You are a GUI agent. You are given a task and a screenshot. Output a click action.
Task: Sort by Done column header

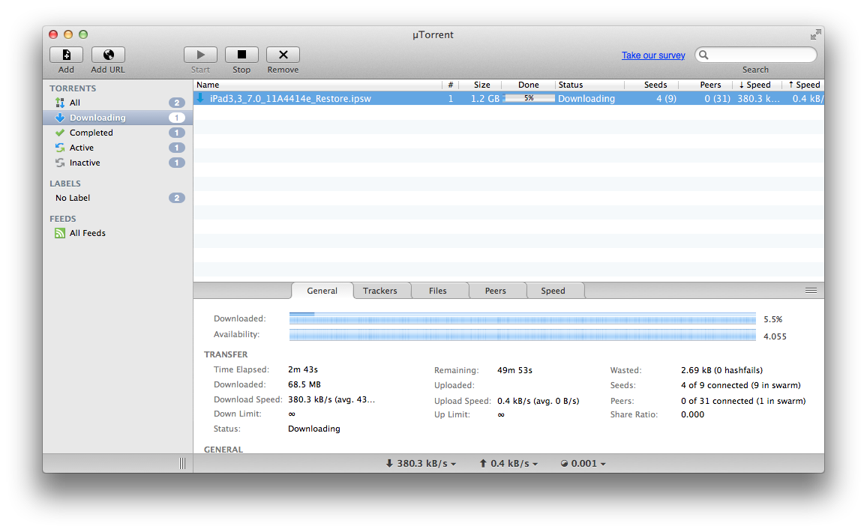point(528,85)
